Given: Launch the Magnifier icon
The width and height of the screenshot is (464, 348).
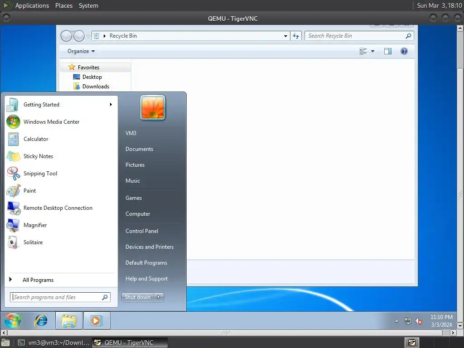Looking at the screenshot, I should [x=13, y=225].
